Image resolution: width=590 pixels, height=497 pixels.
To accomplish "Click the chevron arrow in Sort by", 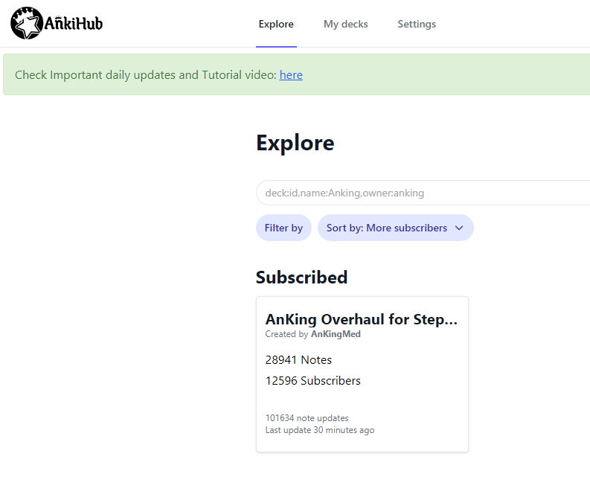I will pyautogui.click(x=459, y=228).
